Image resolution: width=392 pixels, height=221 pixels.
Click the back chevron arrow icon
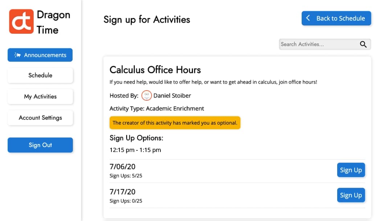tap(308, 18)
